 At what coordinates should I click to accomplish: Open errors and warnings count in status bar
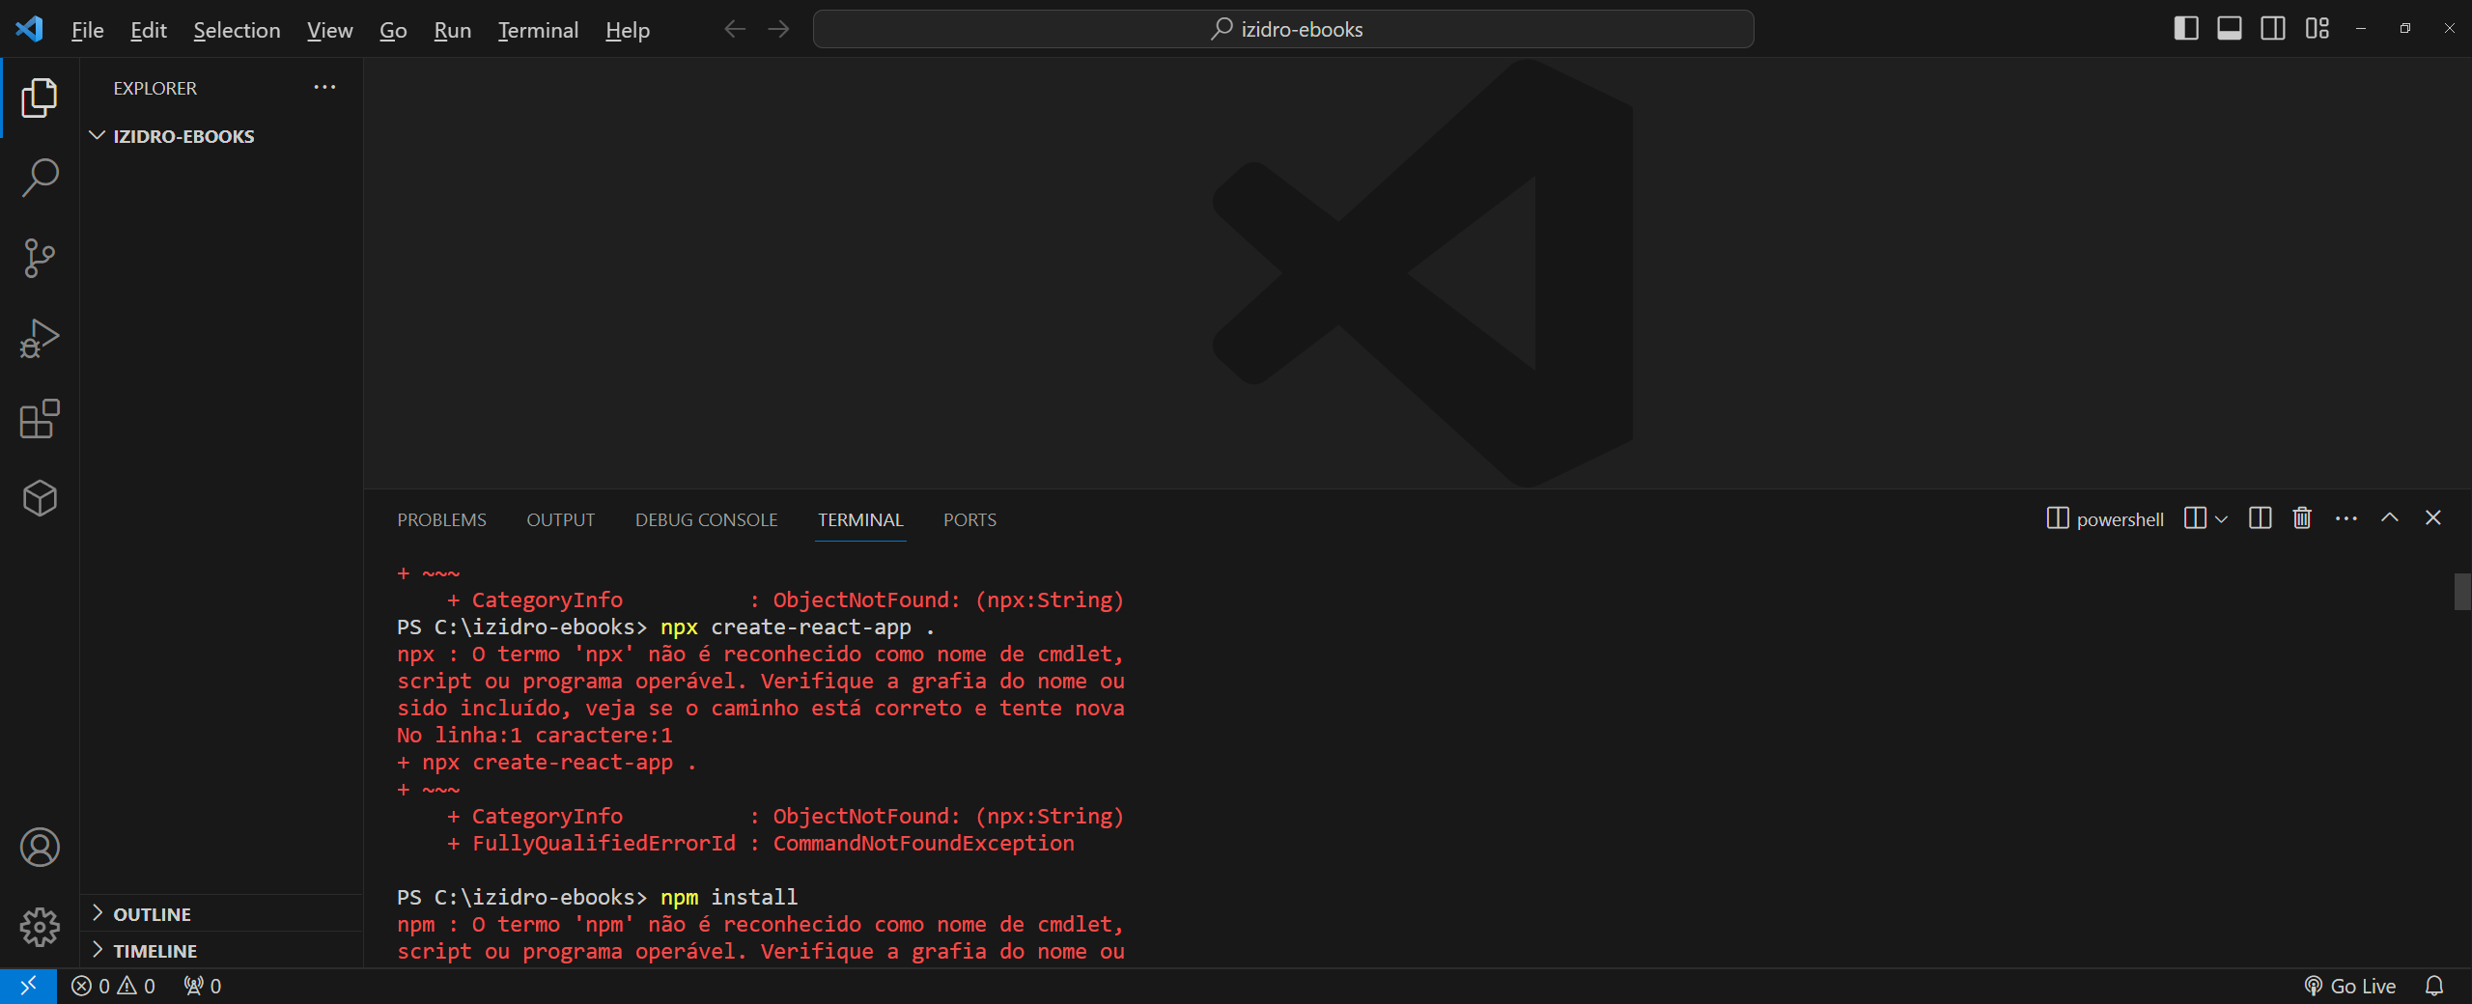coord(113,986)
